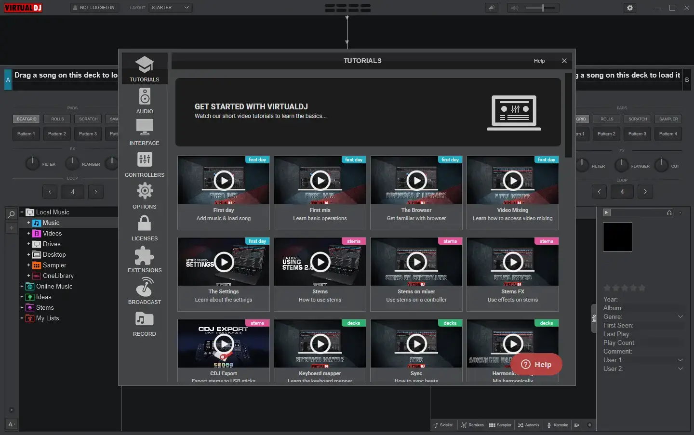Screen dimensions: 694x435
Task: Open the Audio settings section
Action: (145, 101)
